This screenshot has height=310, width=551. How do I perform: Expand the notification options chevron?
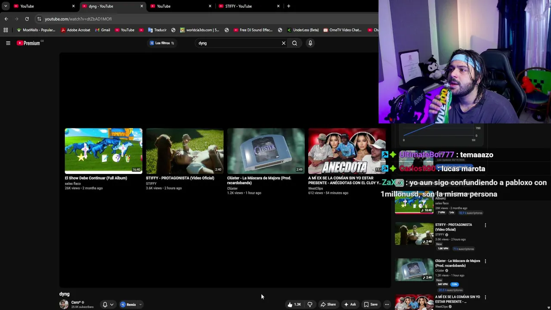111,304
